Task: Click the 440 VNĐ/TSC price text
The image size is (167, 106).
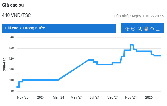Action: 17,15
